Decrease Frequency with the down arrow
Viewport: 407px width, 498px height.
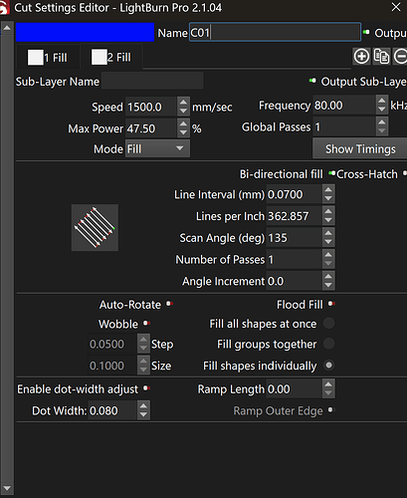pyautogui.click(x=382, y=110)
